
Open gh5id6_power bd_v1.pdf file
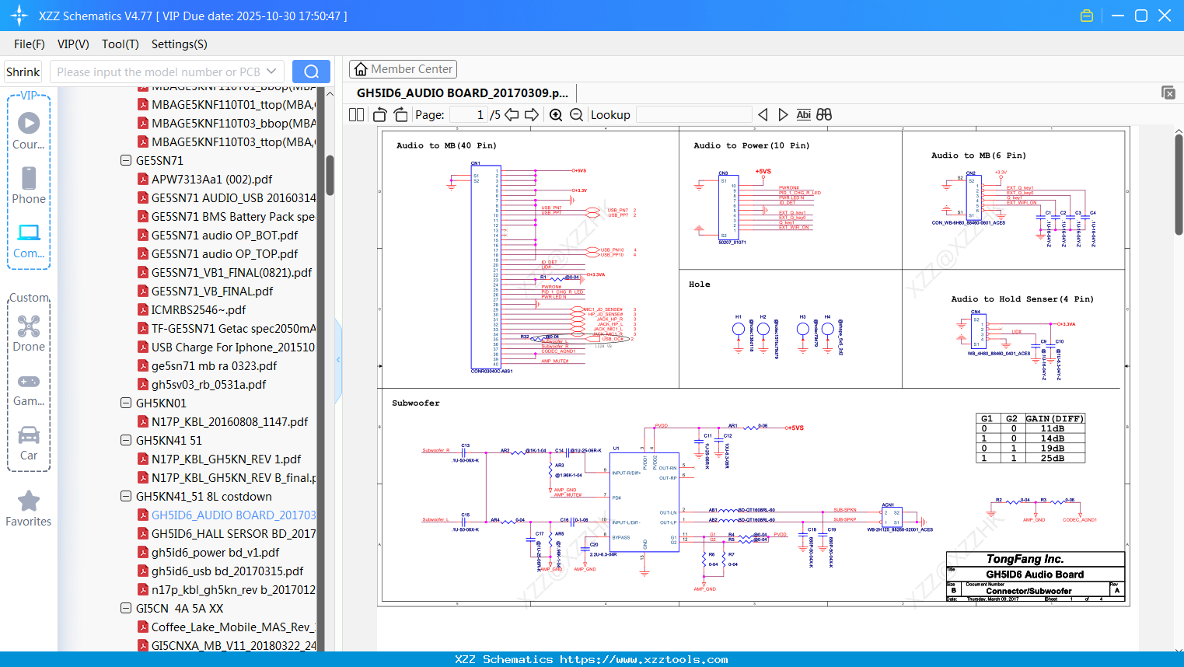point(215,553)
